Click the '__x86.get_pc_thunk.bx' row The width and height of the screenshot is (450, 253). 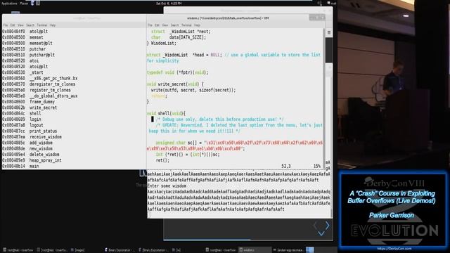(x=40, y=78)
